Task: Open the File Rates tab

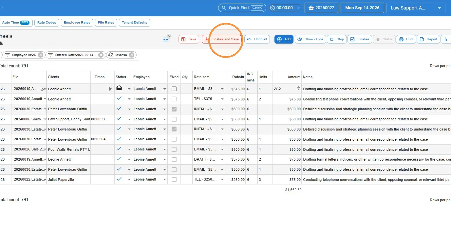Action: [106, 23]
